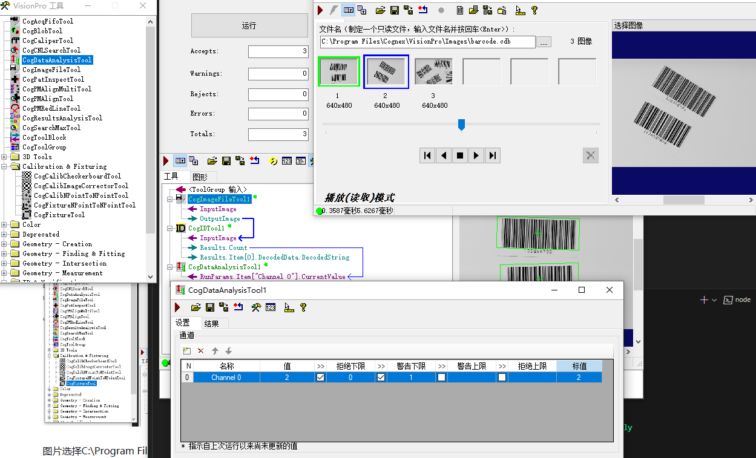Viewport: 756px width, 458px height.
Task: Select the 设置 tab in CogDataAnalysisTool1
Action: [x=183, y=323]
